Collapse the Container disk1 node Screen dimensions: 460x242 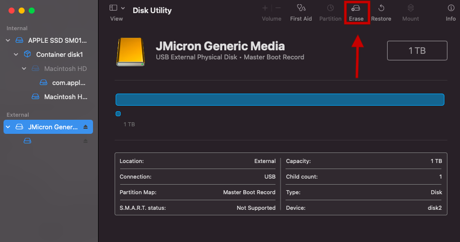click(16, 54)
